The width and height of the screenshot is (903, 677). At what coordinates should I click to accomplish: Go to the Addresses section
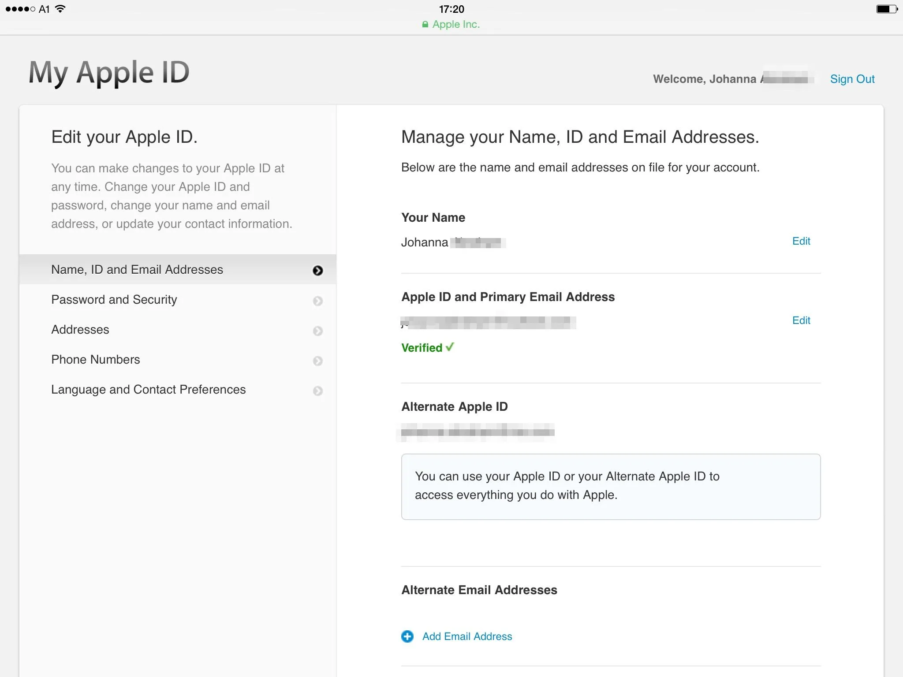coord(178,330)
